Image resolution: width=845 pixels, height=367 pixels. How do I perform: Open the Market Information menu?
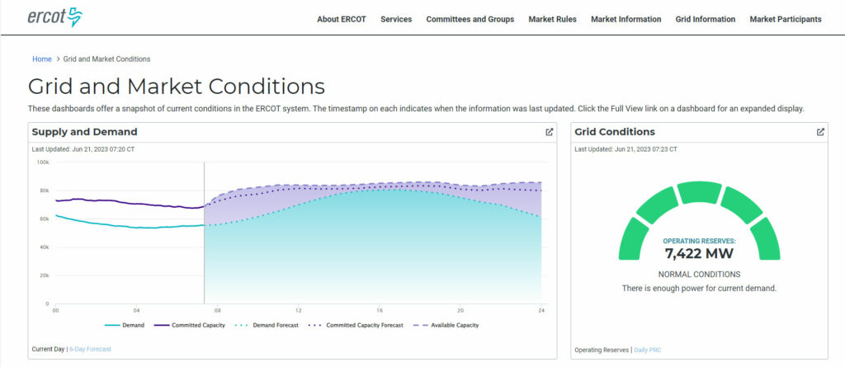coord(625,19)
